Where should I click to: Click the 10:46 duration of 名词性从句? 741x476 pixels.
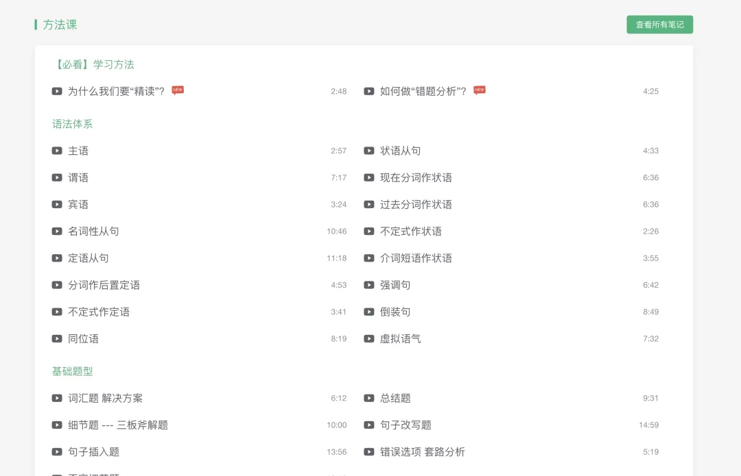336,231
